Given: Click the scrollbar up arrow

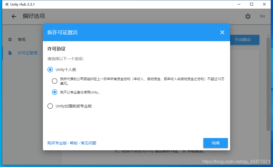Looking at the screenshot, I should 268,36.
